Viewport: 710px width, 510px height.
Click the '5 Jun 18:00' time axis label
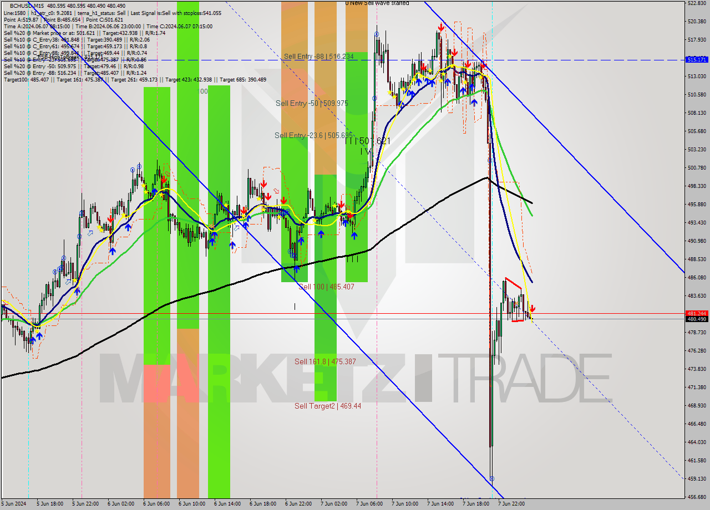click(x=50, y=504)
